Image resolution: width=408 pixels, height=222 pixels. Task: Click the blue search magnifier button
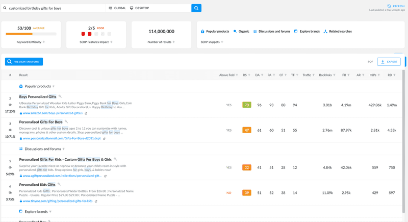tap(196, 8)
